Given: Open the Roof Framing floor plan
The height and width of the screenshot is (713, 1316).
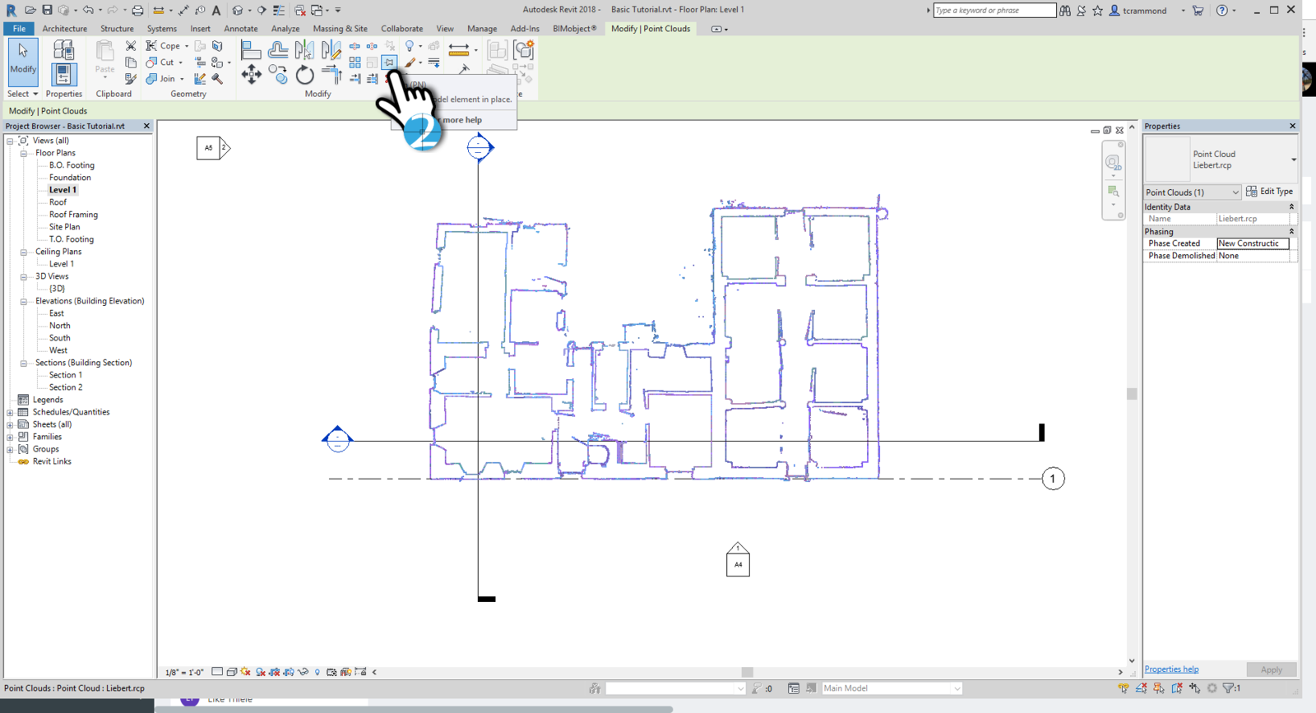Looking at the screenshot, I should tap(73, 215).
